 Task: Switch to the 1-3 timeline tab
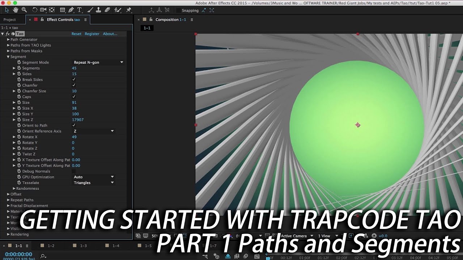(x=83, y=246)
